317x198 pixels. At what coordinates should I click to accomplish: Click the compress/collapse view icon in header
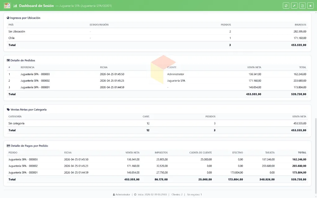pyautogui.click(x=294, y=6)
